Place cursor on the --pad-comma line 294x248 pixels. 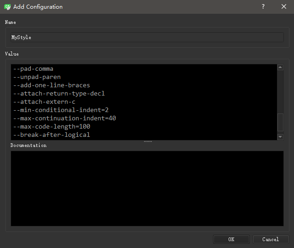coord(33,69)
